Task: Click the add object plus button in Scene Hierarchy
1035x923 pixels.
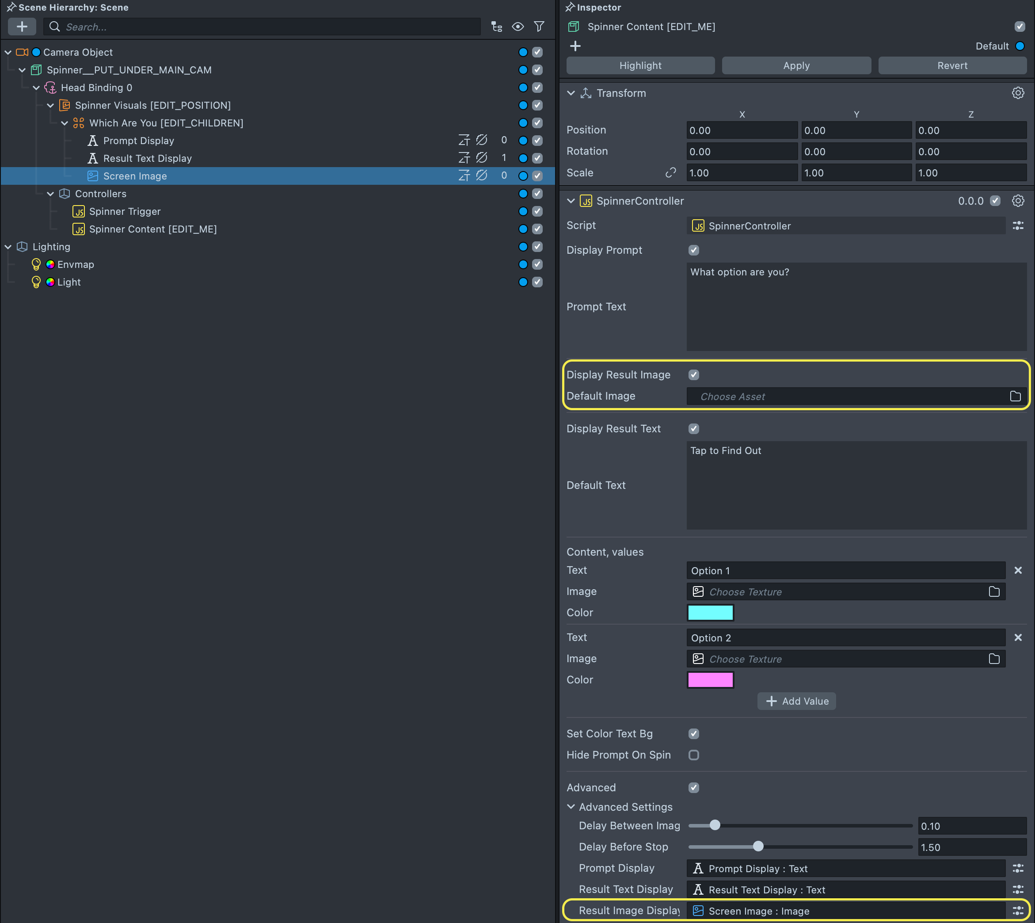Action: (x=22, y=27)
